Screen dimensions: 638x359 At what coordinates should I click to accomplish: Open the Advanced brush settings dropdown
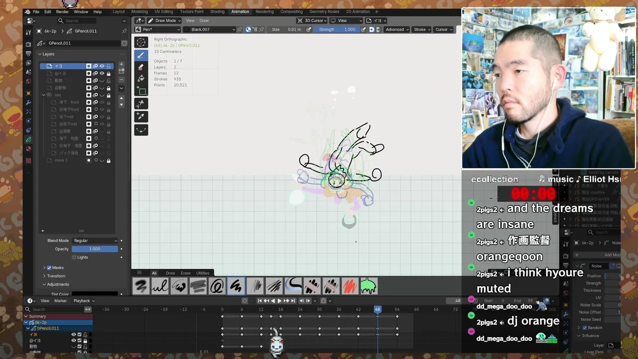pos(397,29)
